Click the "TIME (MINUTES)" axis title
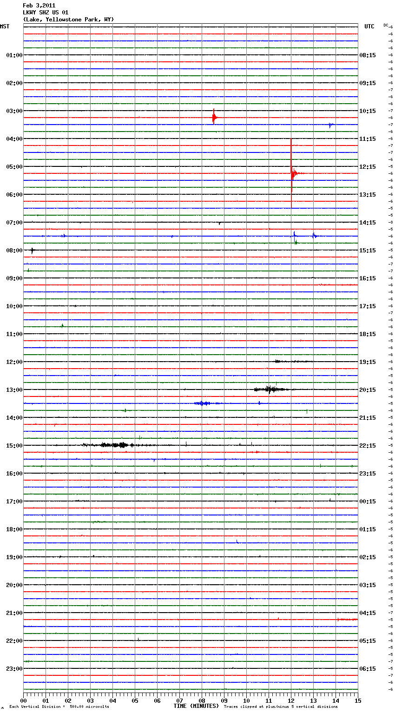Screen dimensions: 395x713 pos(196,706)
